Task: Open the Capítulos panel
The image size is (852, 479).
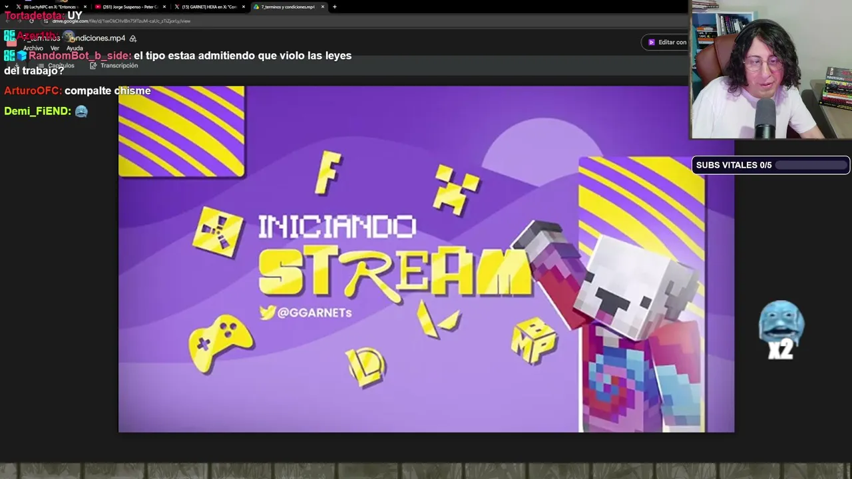Action: click(56, 66)
